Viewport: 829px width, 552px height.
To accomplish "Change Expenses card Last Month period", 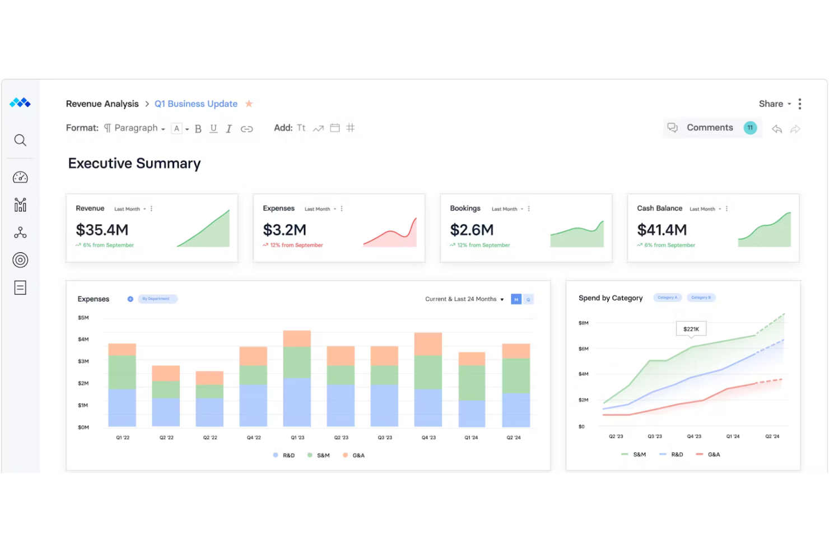I will point(320,209).
